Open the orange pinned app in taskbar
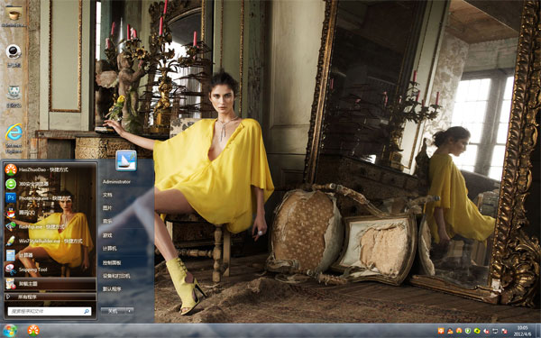 click(33, 331)
